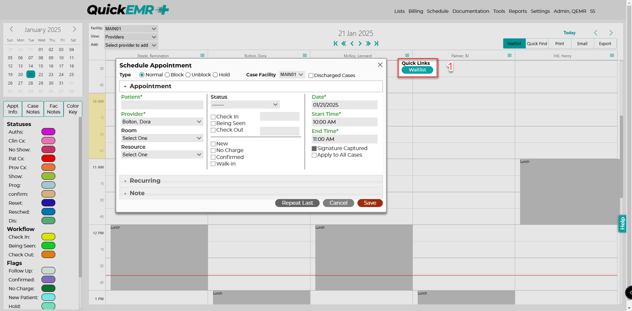Select Block appointment type

point(167,75)
